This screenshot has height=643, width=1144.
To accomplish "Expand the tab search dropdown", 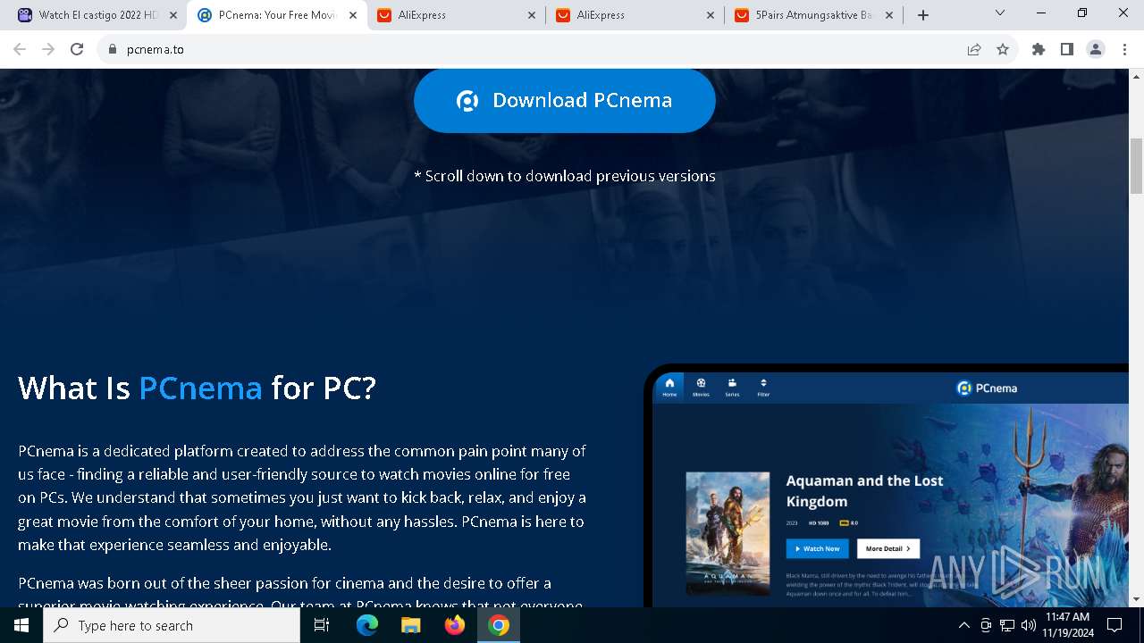I will 1000,13.
